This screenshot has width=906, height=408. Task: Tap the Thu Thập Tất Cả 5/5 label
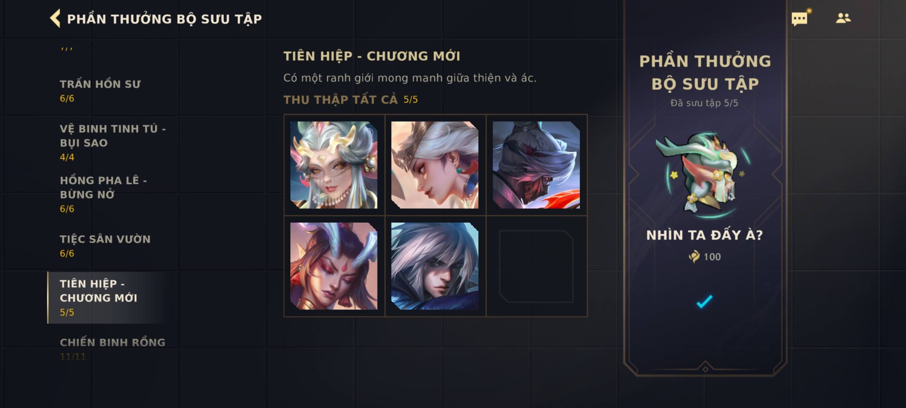pyautogui.click(x=351, y=100)
